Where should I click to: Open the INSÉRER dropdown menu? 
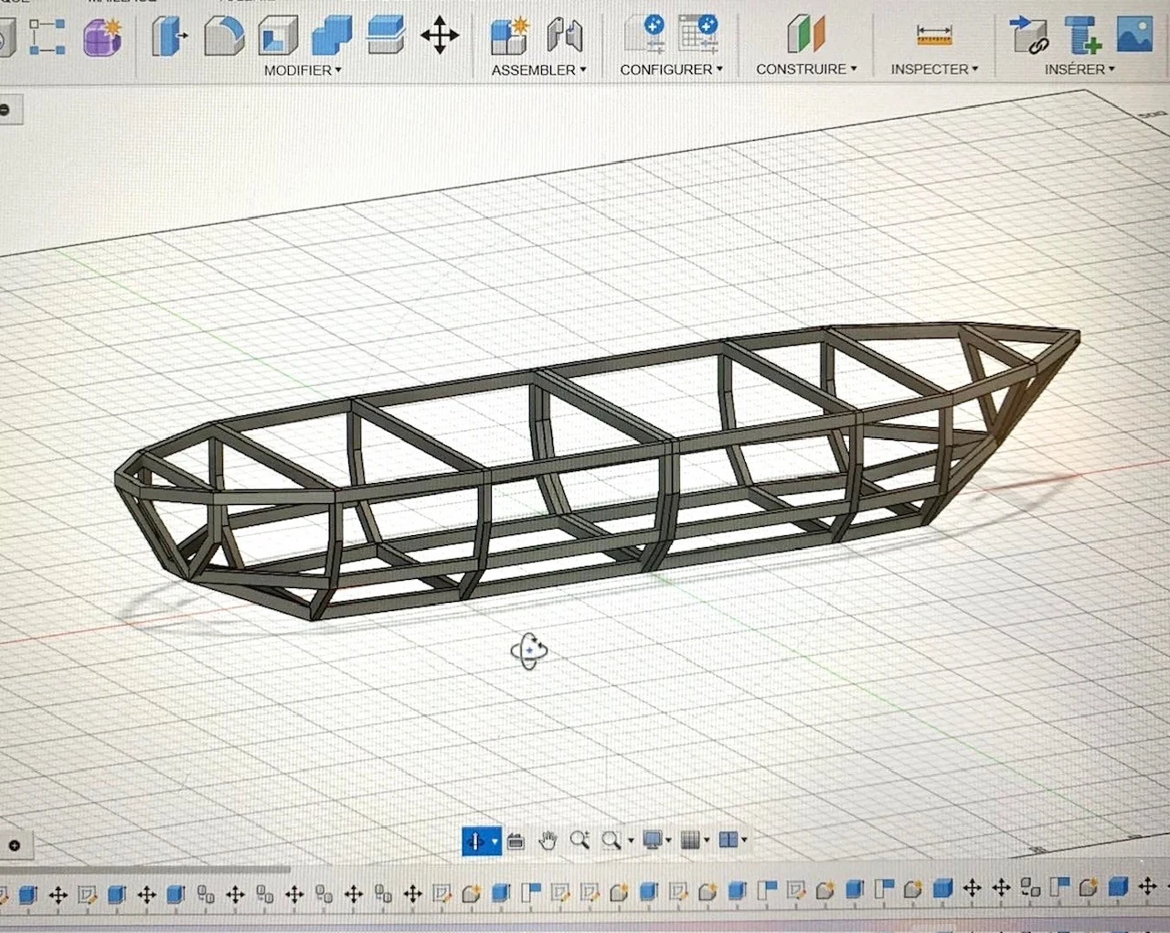click(x=1080, y=70)
